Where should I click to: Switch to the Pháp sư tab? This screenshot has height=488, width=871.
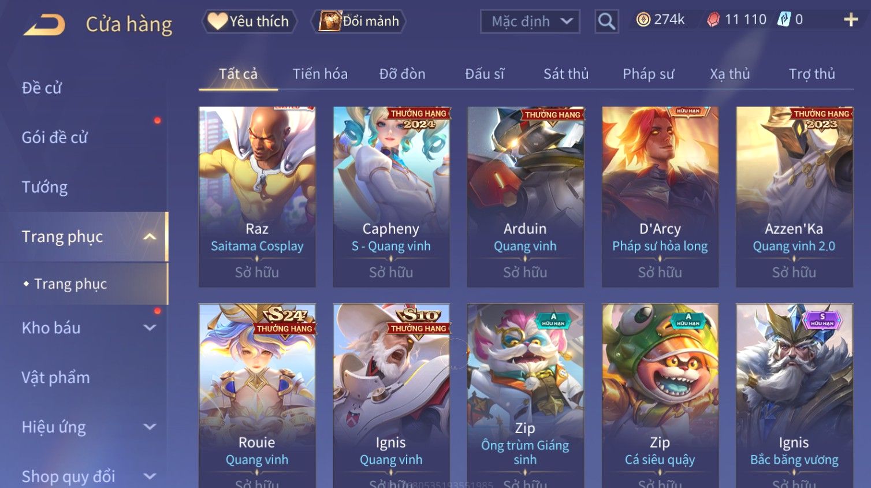coord(648,74)
